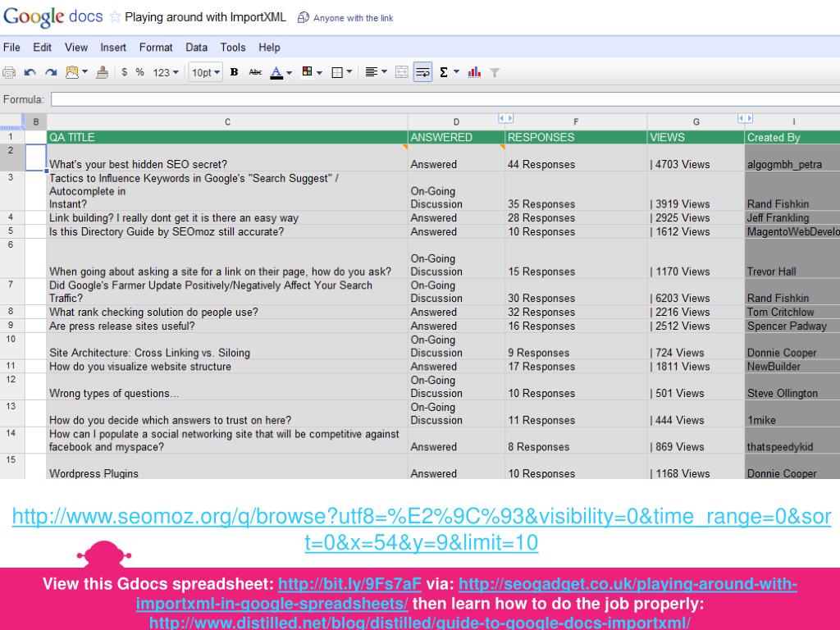The height and width of the screenshot is (630, 840).
Task: Click the cell background color icon
Action: click(308, 72)
